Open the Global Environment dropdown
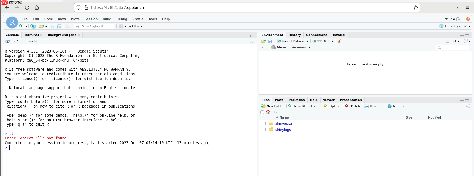The height and width of the screenshot is (176, 474). coord(291,47)
